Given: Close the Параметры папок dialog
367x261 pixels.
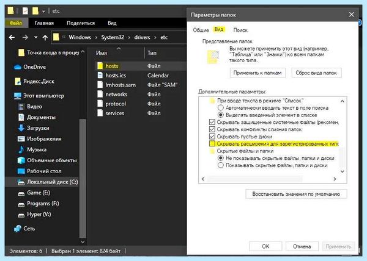Looking at the screenshot, I should (x=351, y=15).
